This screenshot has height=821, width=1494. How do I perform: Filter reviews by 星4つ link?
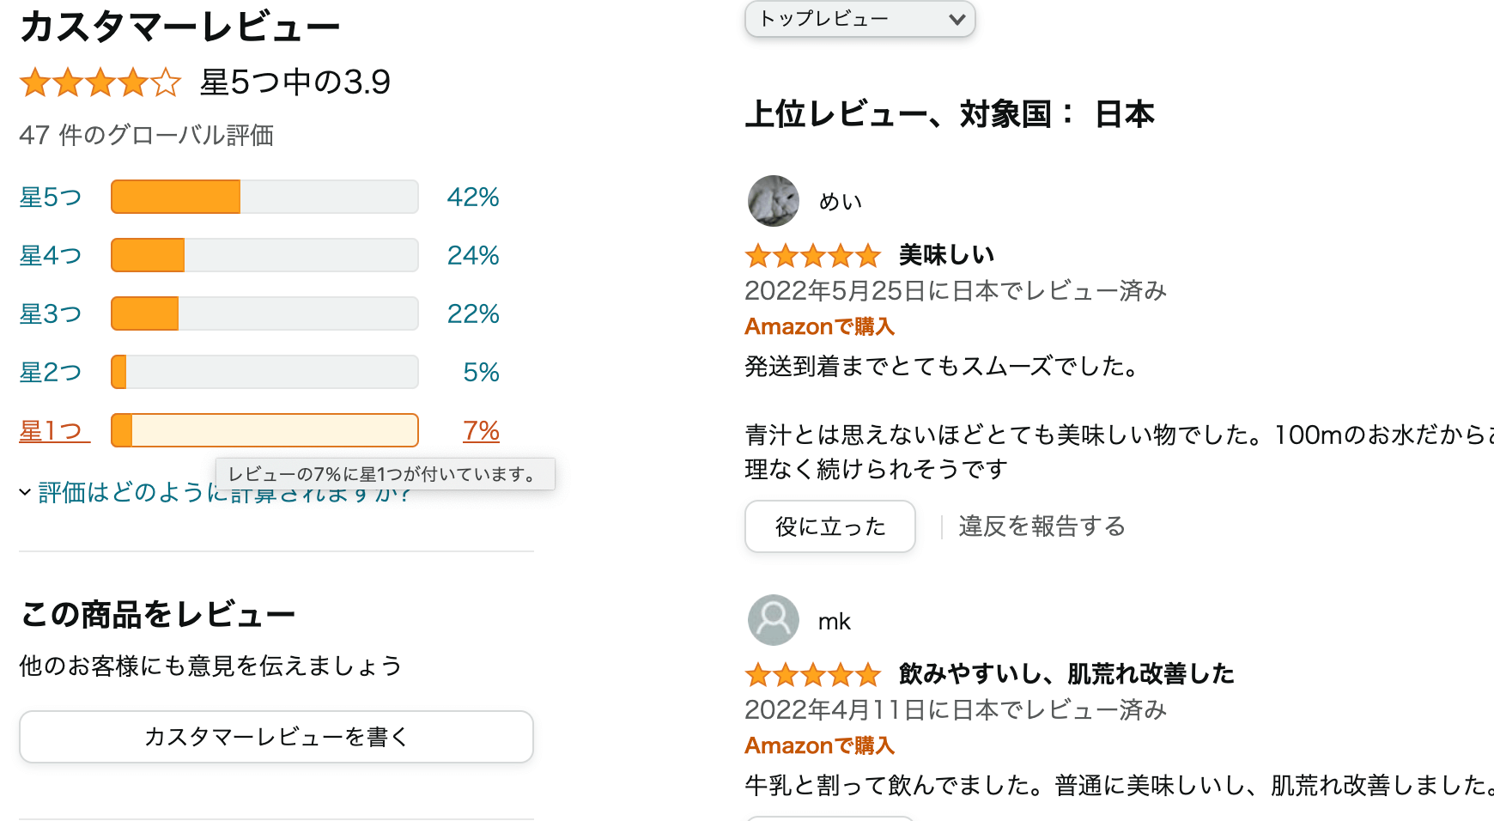[51, 255]
